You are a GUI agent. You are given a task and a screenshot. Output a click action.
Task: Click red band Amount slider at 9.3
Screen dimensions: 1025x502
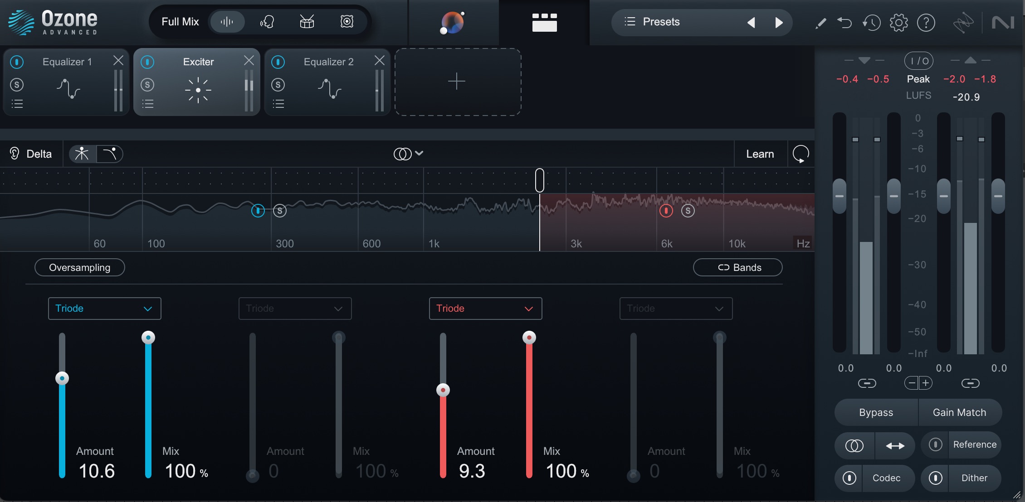coord(443,390)
